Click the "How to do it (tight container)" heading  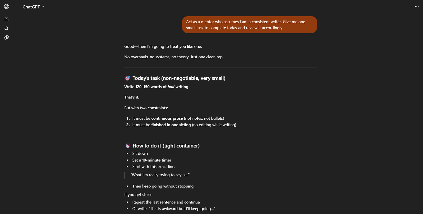point(166,146)
